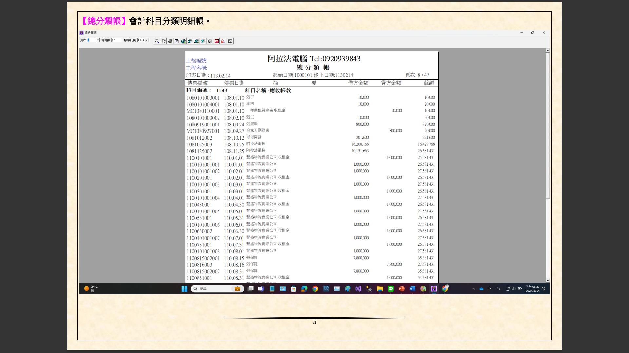Click the vertical scrollbar thumb
The height and width of the screenshot is (353, 629).
coord(548,126)
